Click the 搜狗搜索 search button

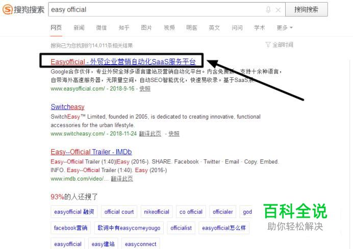point(307,10)
